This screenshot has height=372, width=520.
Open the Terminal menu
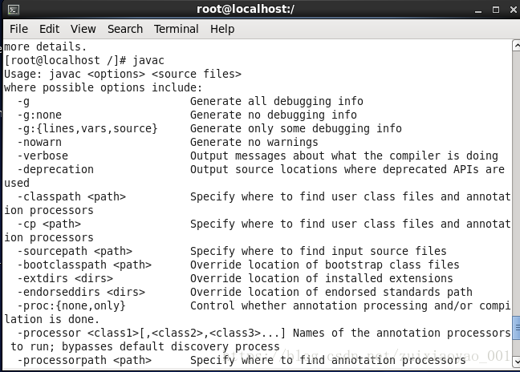(176, 29)
